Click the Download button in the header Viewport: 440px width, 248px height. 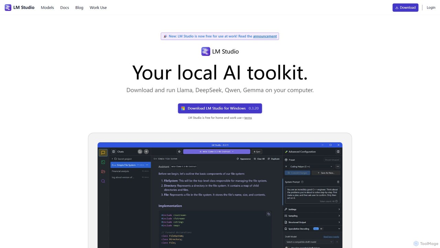tap(405, 8)
